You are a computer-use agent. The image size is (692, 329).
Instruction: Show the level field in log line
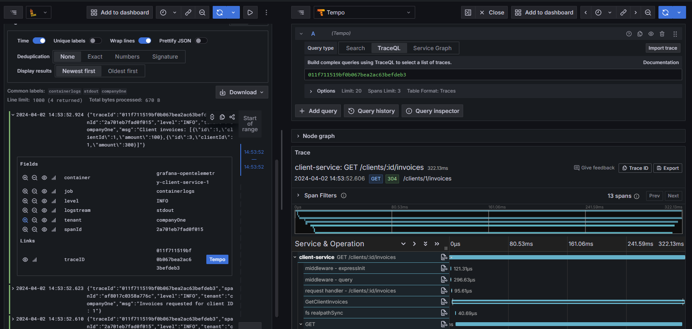coord(44,201)
